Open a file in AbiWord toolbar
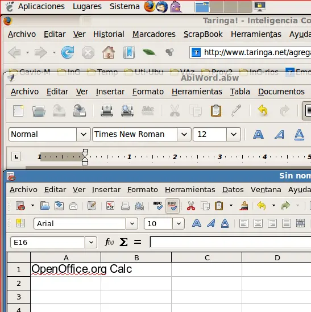Image resolution: width=311 pixels, height=312 pixels. [x=39, y=111]
